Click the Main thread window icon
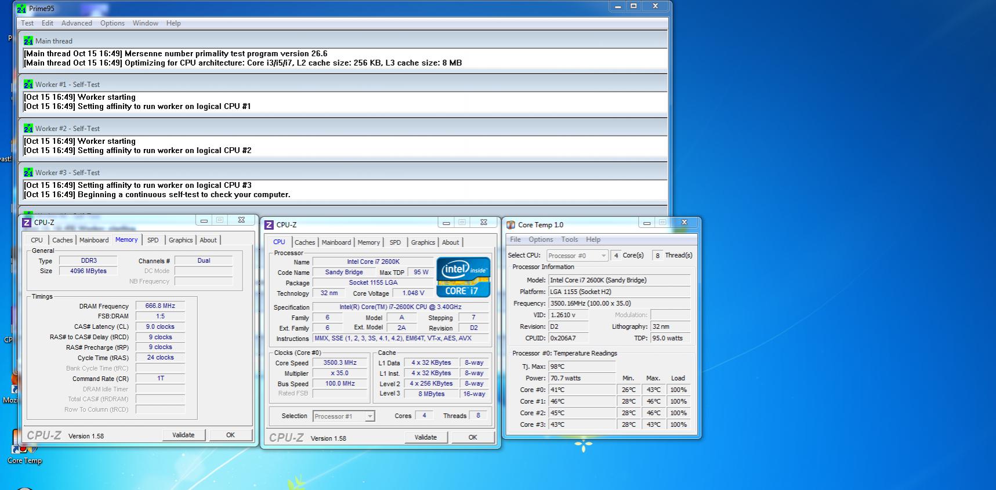This screenshot has width=996, height=490. tap(28, 41)
